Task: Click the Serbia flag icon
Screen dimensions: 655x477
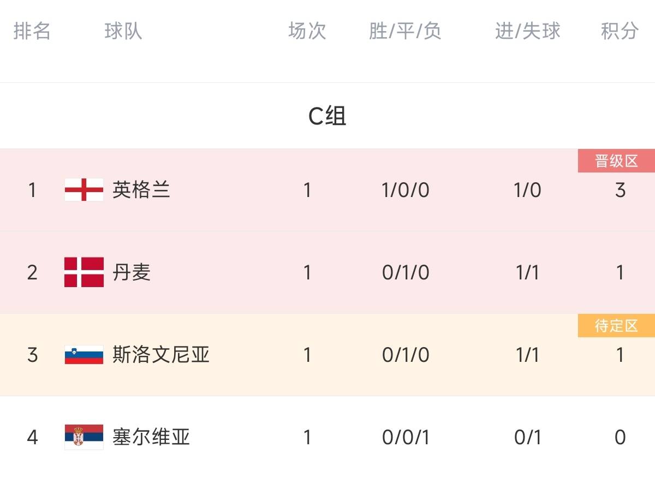Action: [84, 437]
